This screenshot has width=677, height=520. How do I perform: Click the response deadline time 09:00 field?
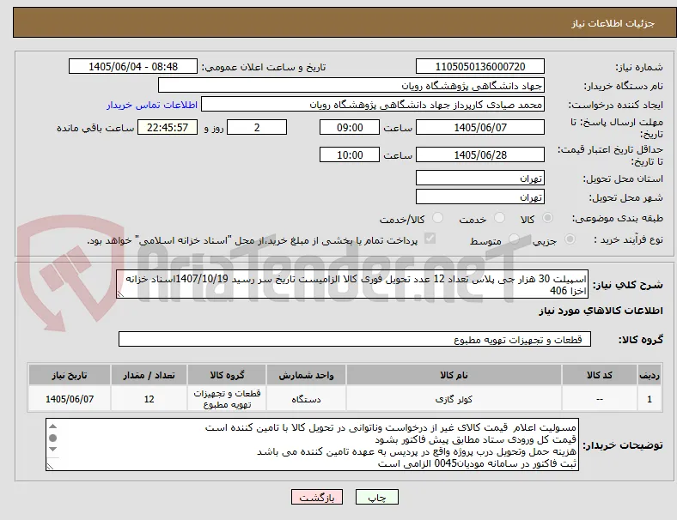tap(350, 128)
